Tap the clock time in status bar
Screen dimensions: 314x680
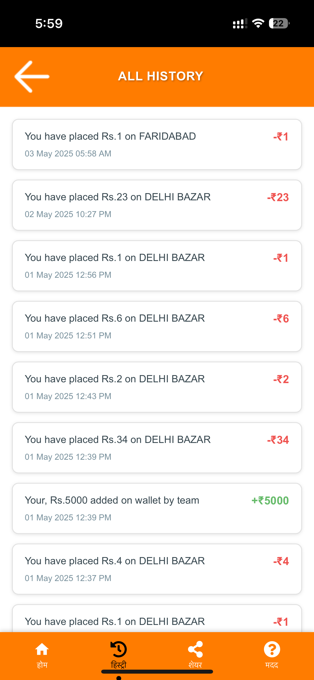point(49,23)
